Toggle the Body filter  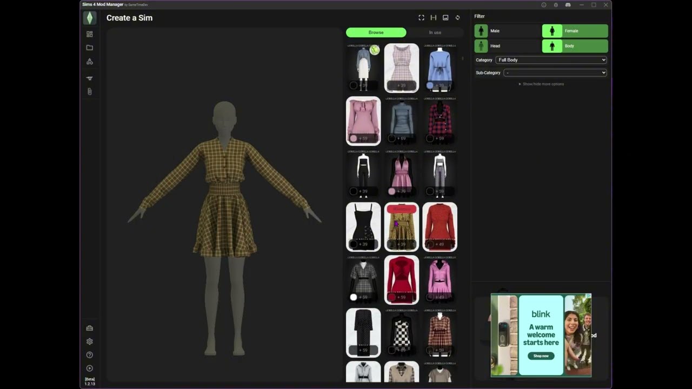pyautogui.click(x=575, y=46)
